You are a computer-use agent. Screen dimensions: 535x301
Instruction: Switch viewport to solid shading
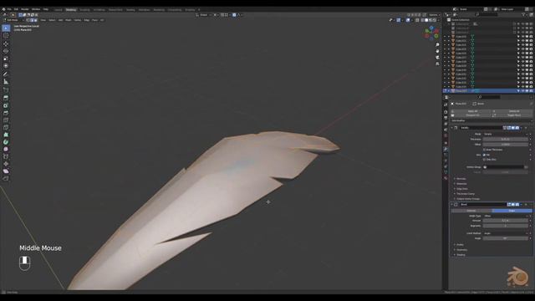click(x=426, y=20)
